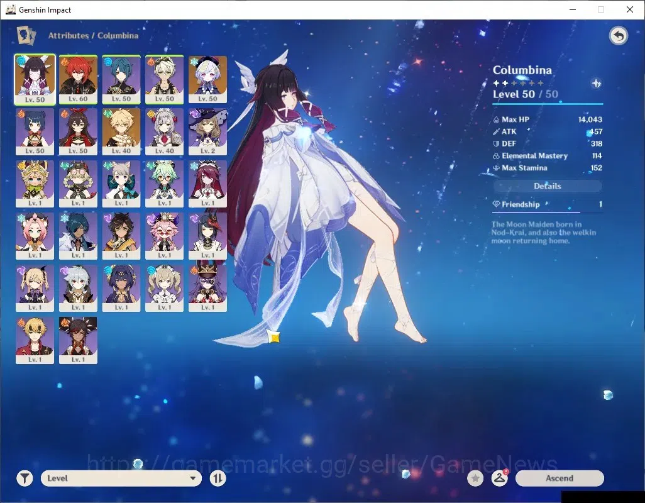Click the Moon Maiden description text
Screen dimensions: 645x503
tap(543, 233)
